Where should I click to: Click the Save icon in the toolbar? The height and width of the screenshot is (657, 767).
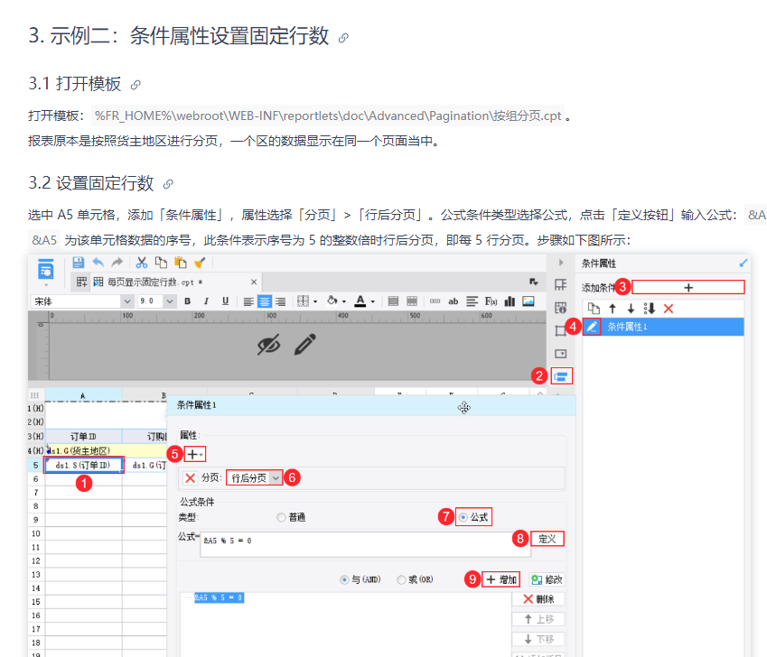(x=78, y=263)
